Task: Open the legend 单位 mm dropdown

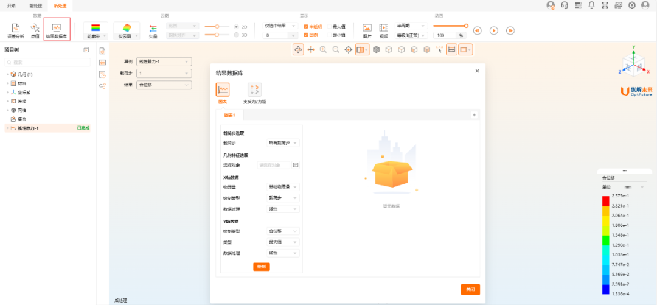Action: tap(634, 187)
